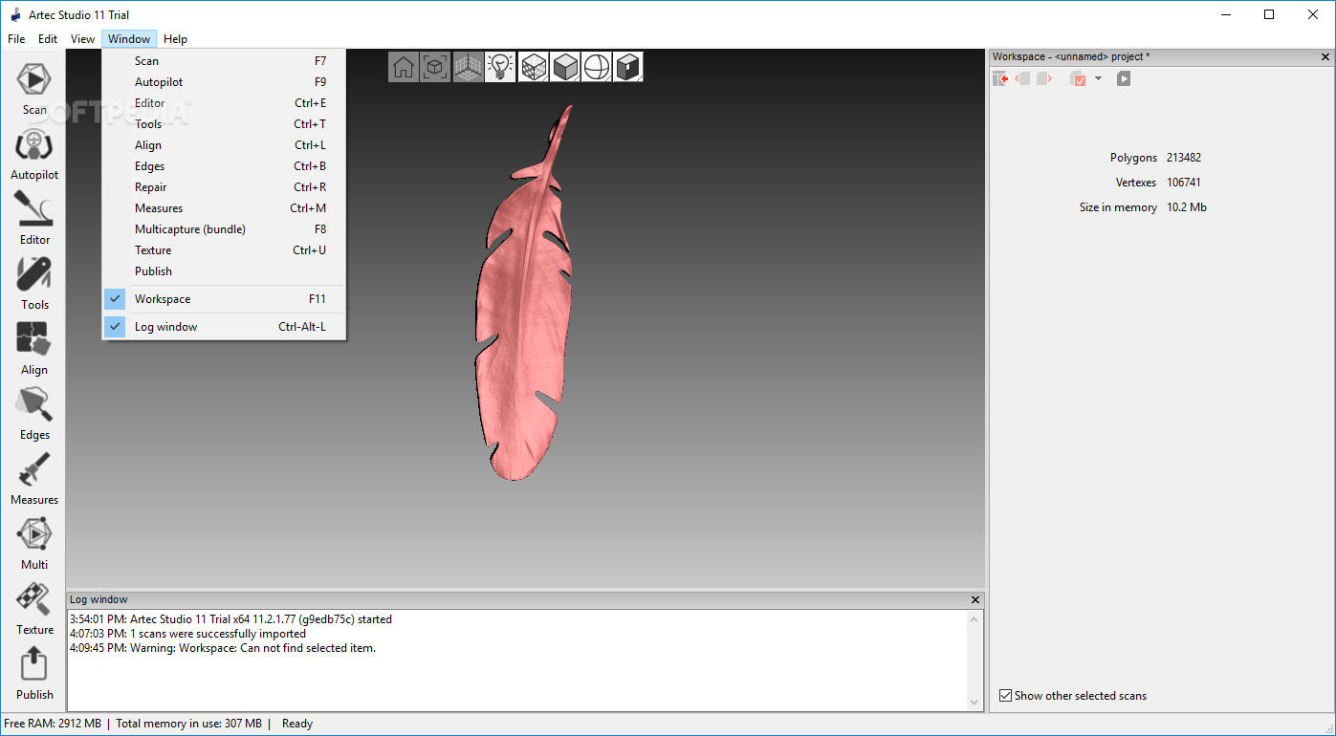This screenshot has height=736, width=1336.
Task: Open the Tools panel sidebar icon
Action: (34, 283)
